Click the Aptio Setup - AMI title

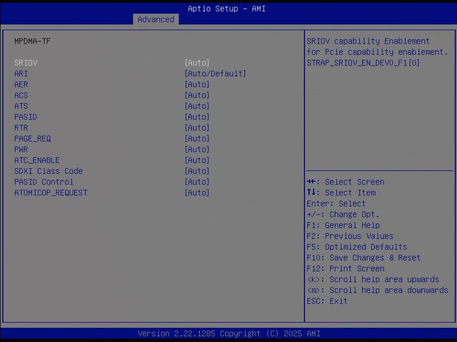click(x=226, y=9)
